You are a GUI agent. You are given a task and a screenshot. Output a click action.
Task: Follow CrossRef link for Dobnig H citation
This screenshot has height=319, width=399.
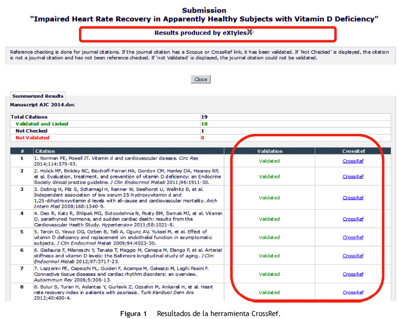click(x=353, y=198)
